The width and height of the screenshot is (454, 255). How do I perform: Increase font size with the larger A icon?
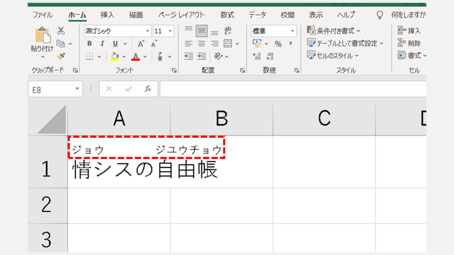pyautogui.click(x=141, y=44)
